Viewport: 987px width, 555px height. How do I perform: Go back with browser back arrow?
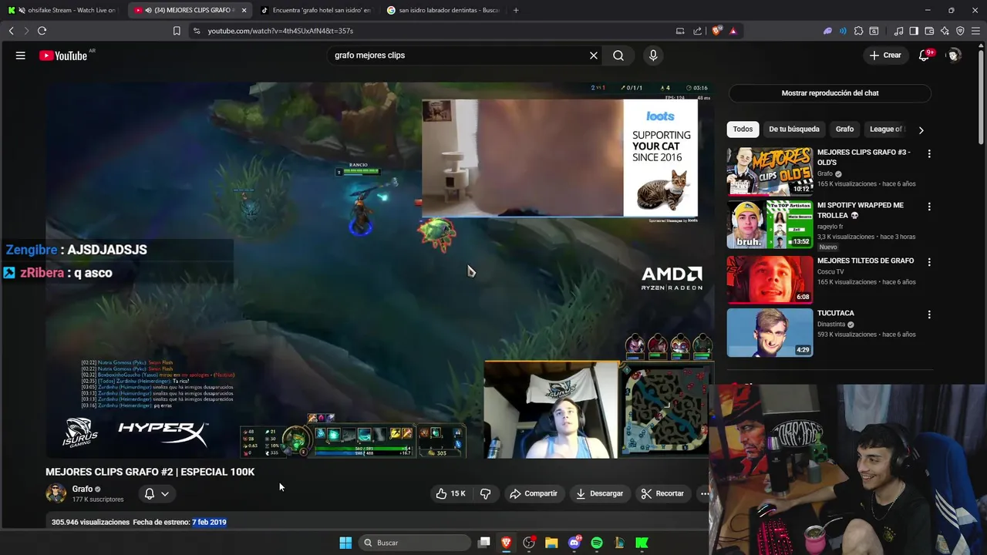[x=11, y=31]
